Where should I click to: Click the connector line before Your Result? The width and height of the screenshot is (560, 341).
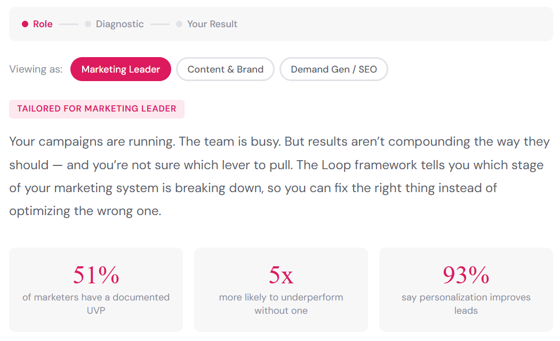(x=160, y=24)
